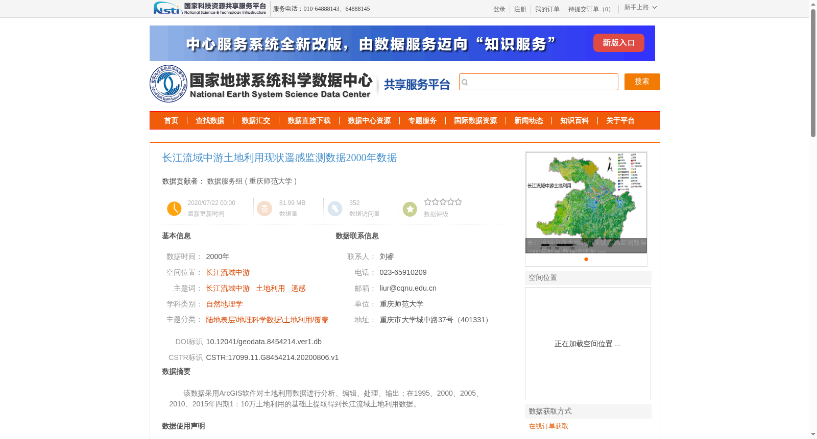Click the 中心服务系统全新改版 banner
This screenshot has width=817, height=439.
tap(402, 43)
